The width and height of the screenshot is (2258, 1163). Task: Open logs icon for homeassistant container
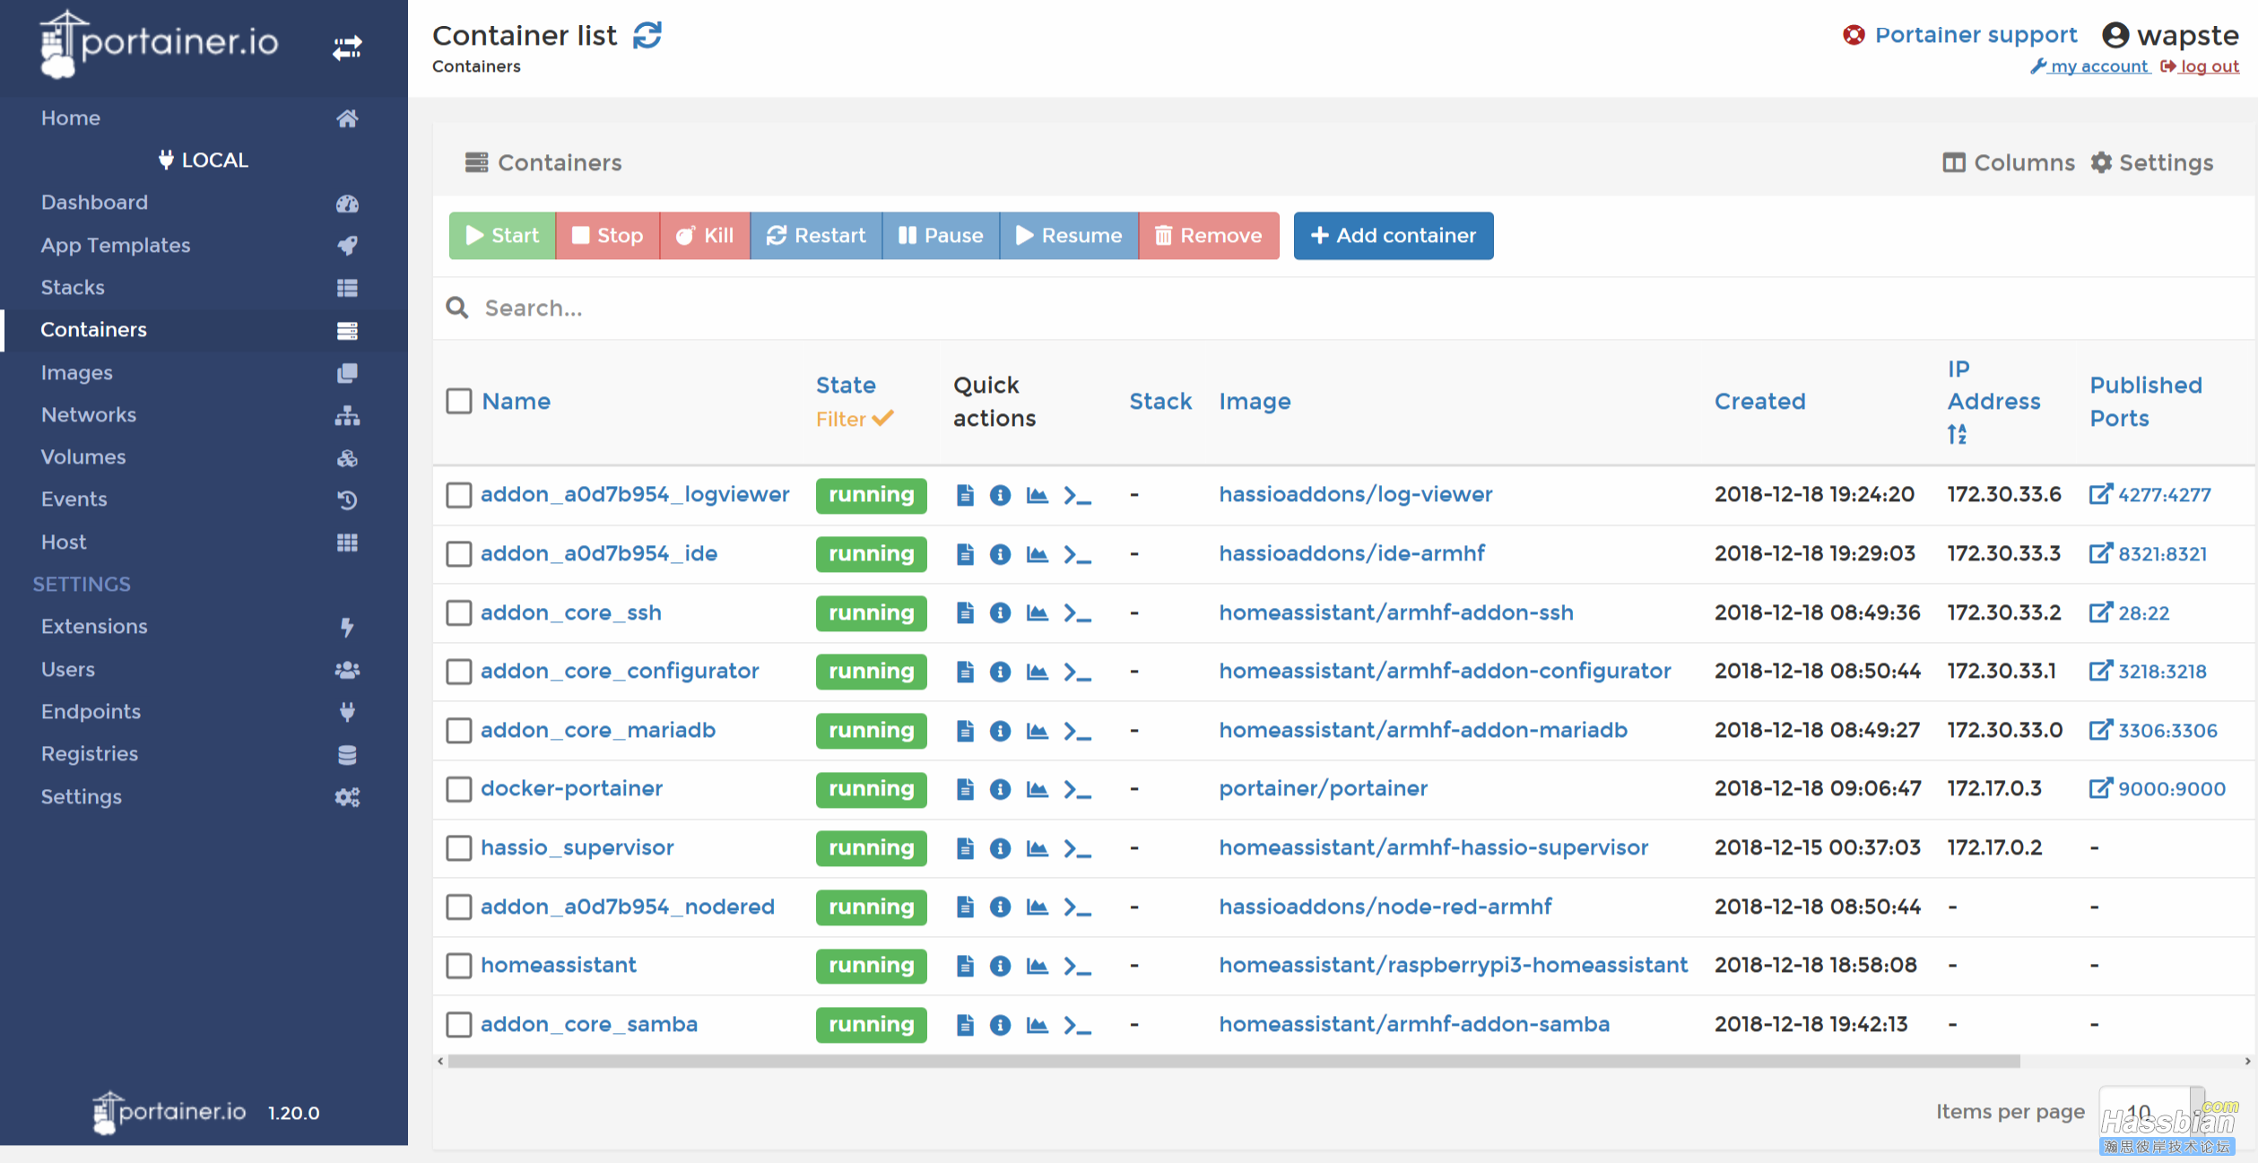965,966
